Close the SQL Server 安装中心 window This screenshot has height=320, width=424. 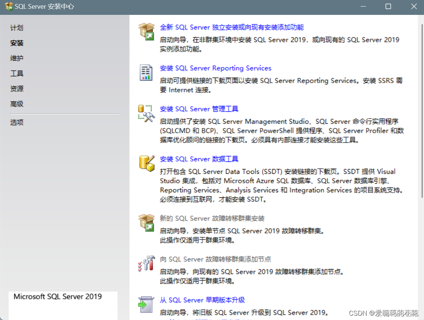click(x=414, y=6)
